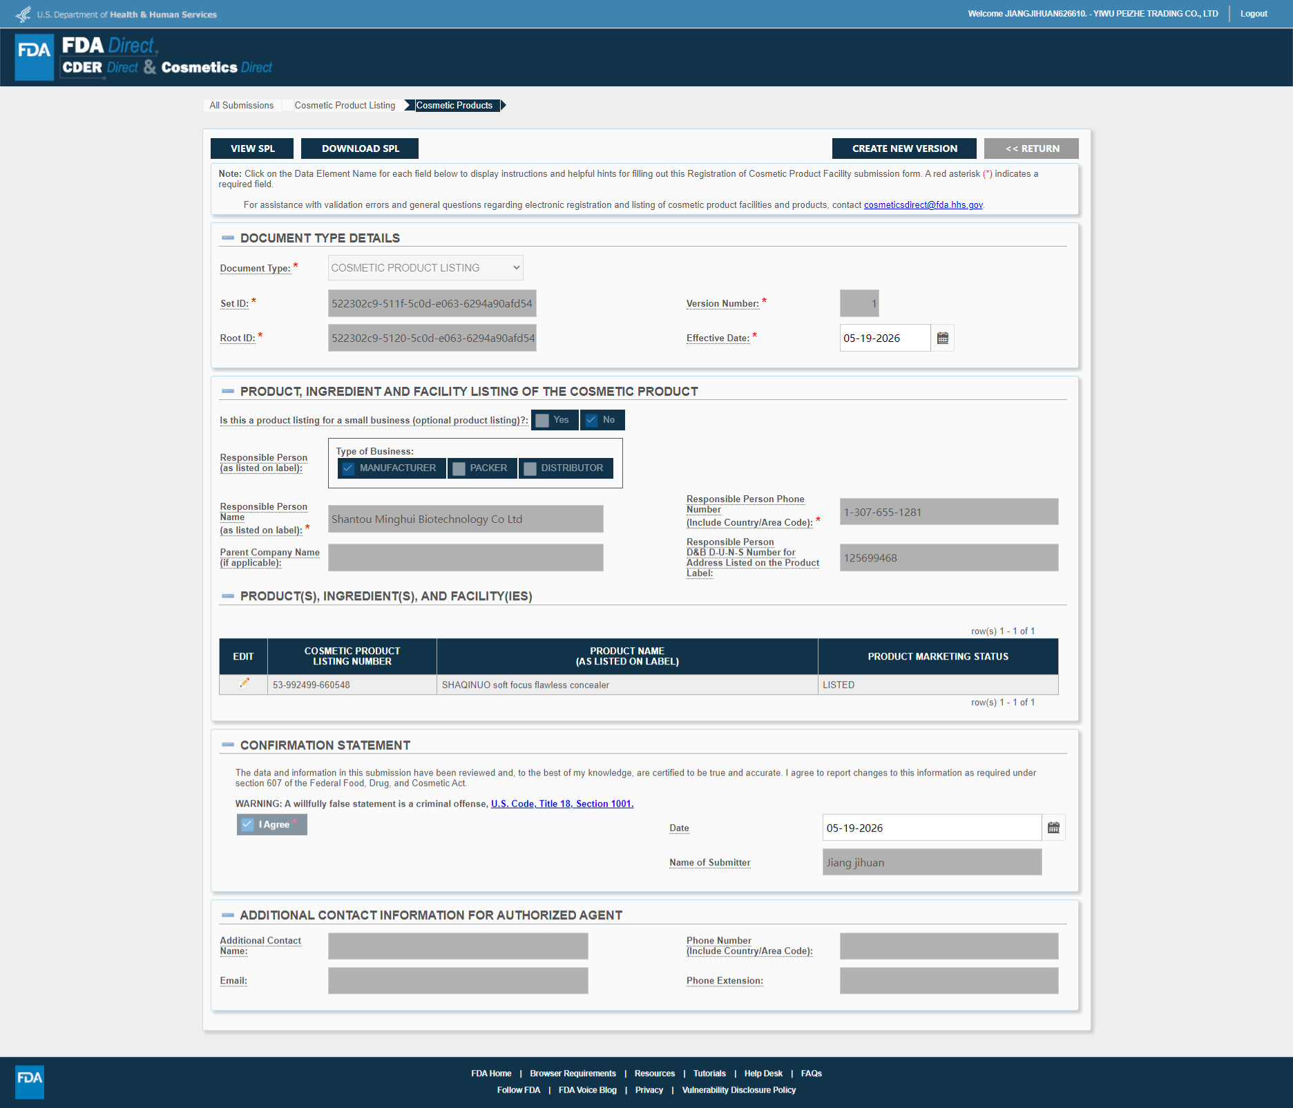The image size is (1293, 1108).
Task: Click Responsible Person Name field
Action: [x=466, y=519]
